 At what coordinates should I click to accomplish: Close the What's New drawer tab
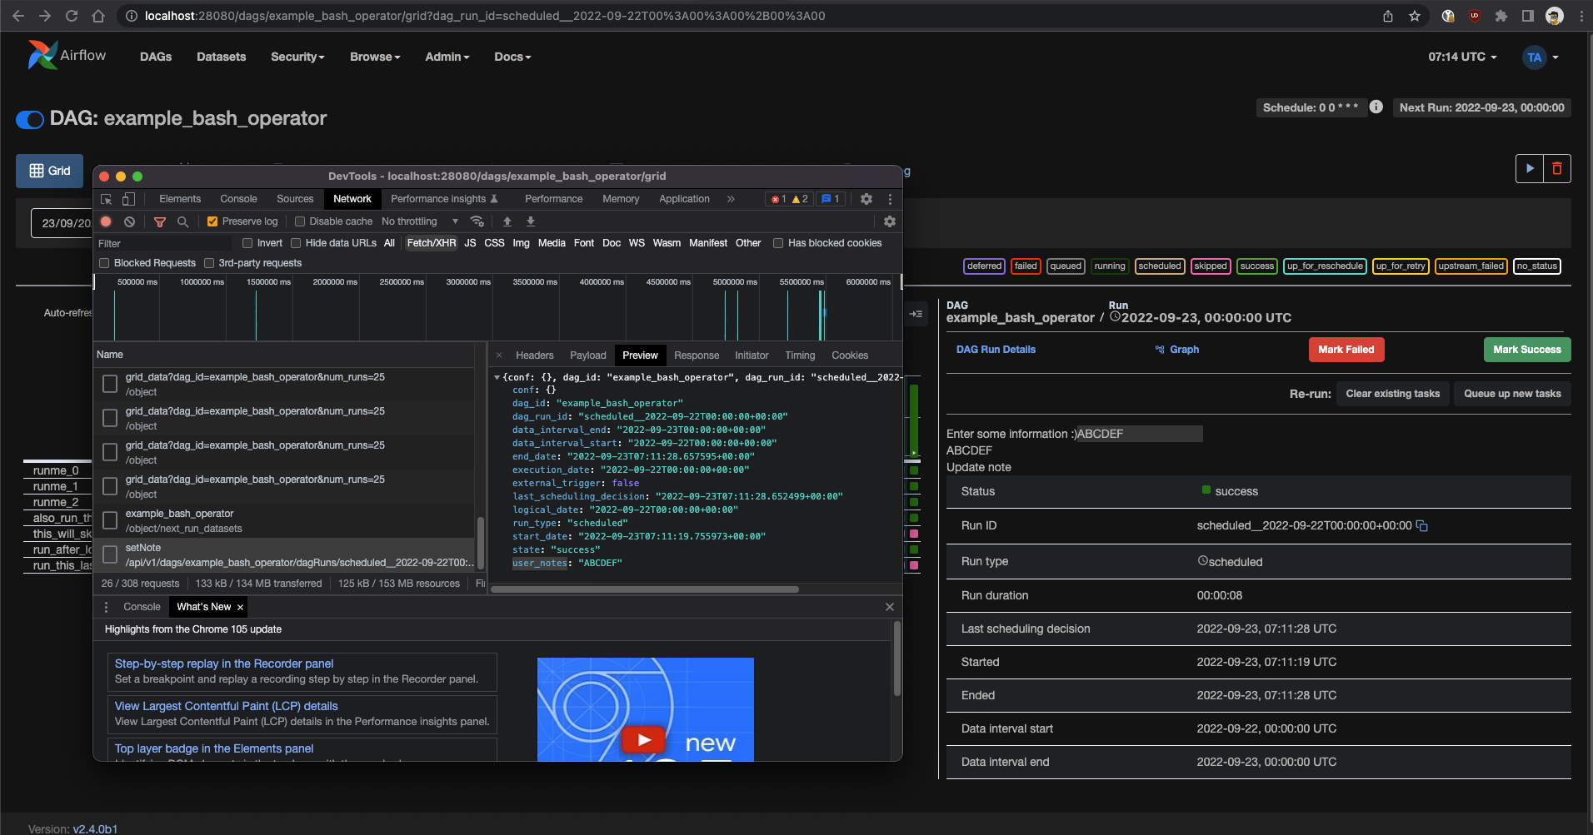pyautogui.click(x=240, y=608)
